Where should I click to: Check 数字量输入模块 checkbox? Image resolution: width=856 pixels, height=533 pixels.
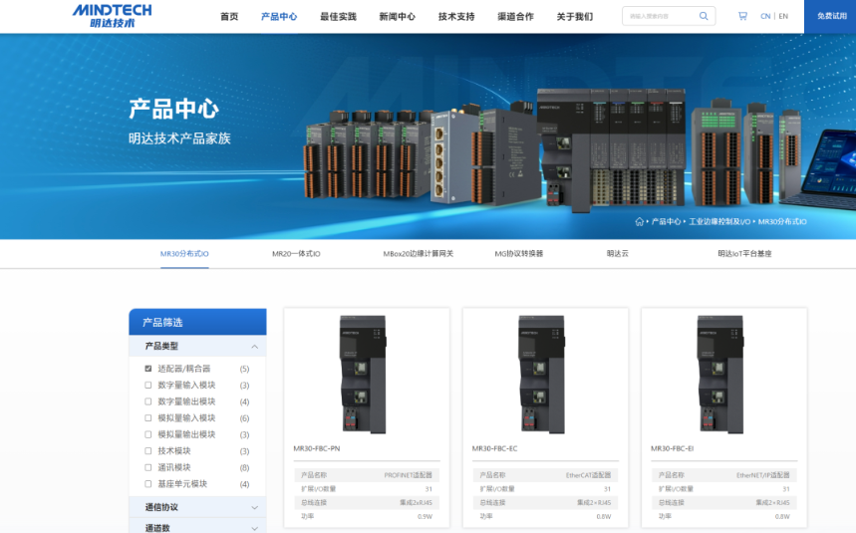(147, 386)
